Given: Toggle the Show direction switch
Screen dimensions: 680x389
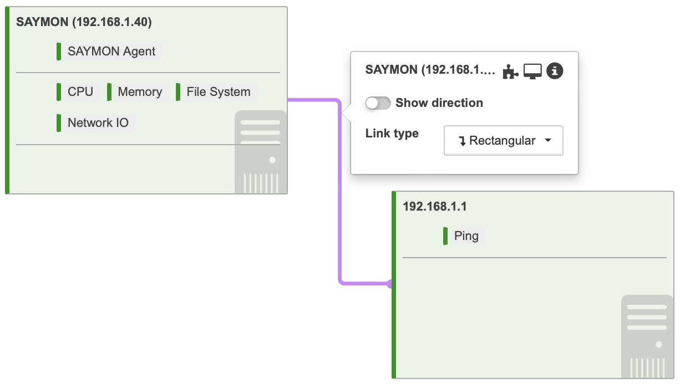Looking at the screenshot, I should click(378, 103).
